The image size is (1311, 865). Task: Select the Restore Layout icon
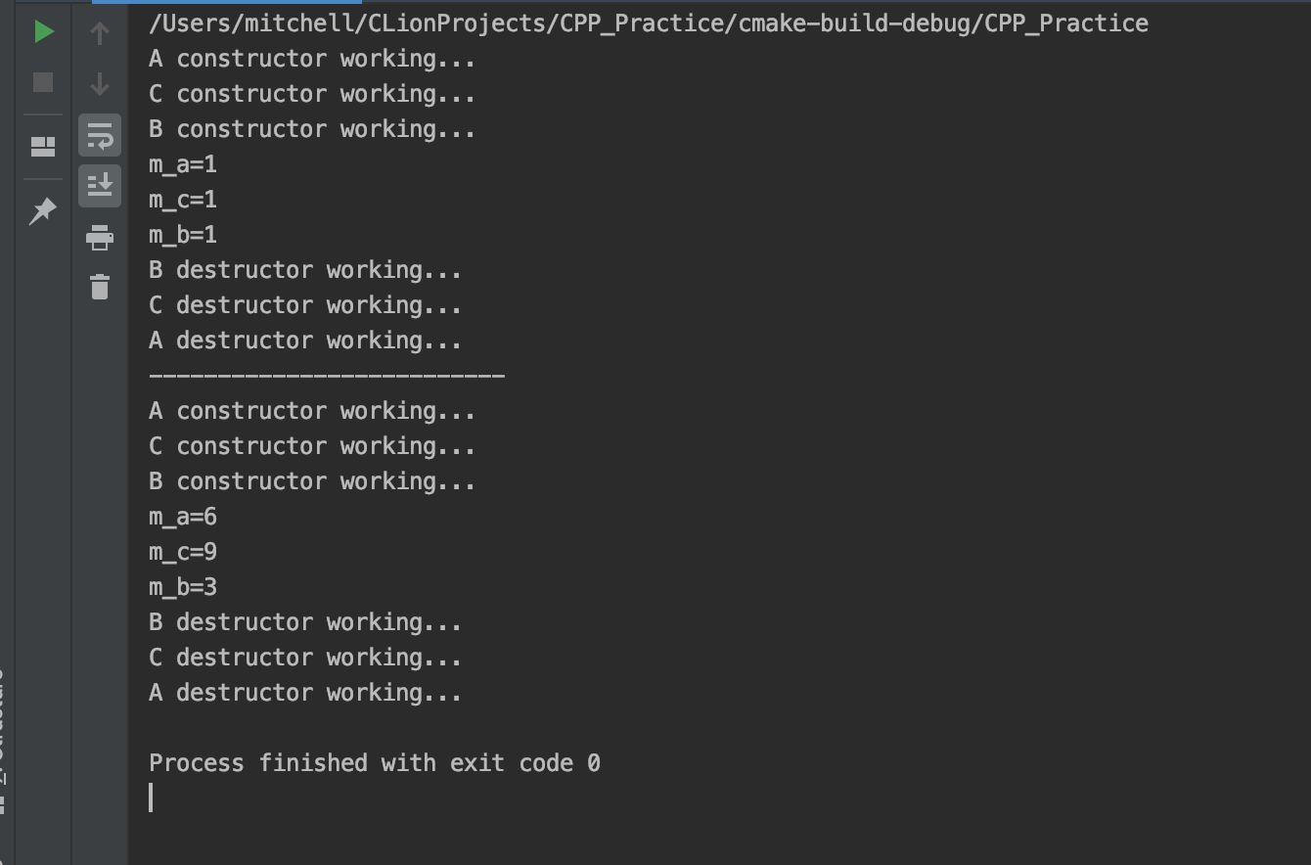(43, 145)
